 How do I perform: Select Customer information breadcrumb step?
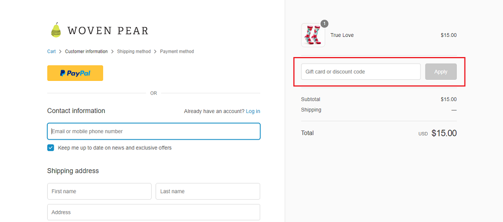point(86,52)
